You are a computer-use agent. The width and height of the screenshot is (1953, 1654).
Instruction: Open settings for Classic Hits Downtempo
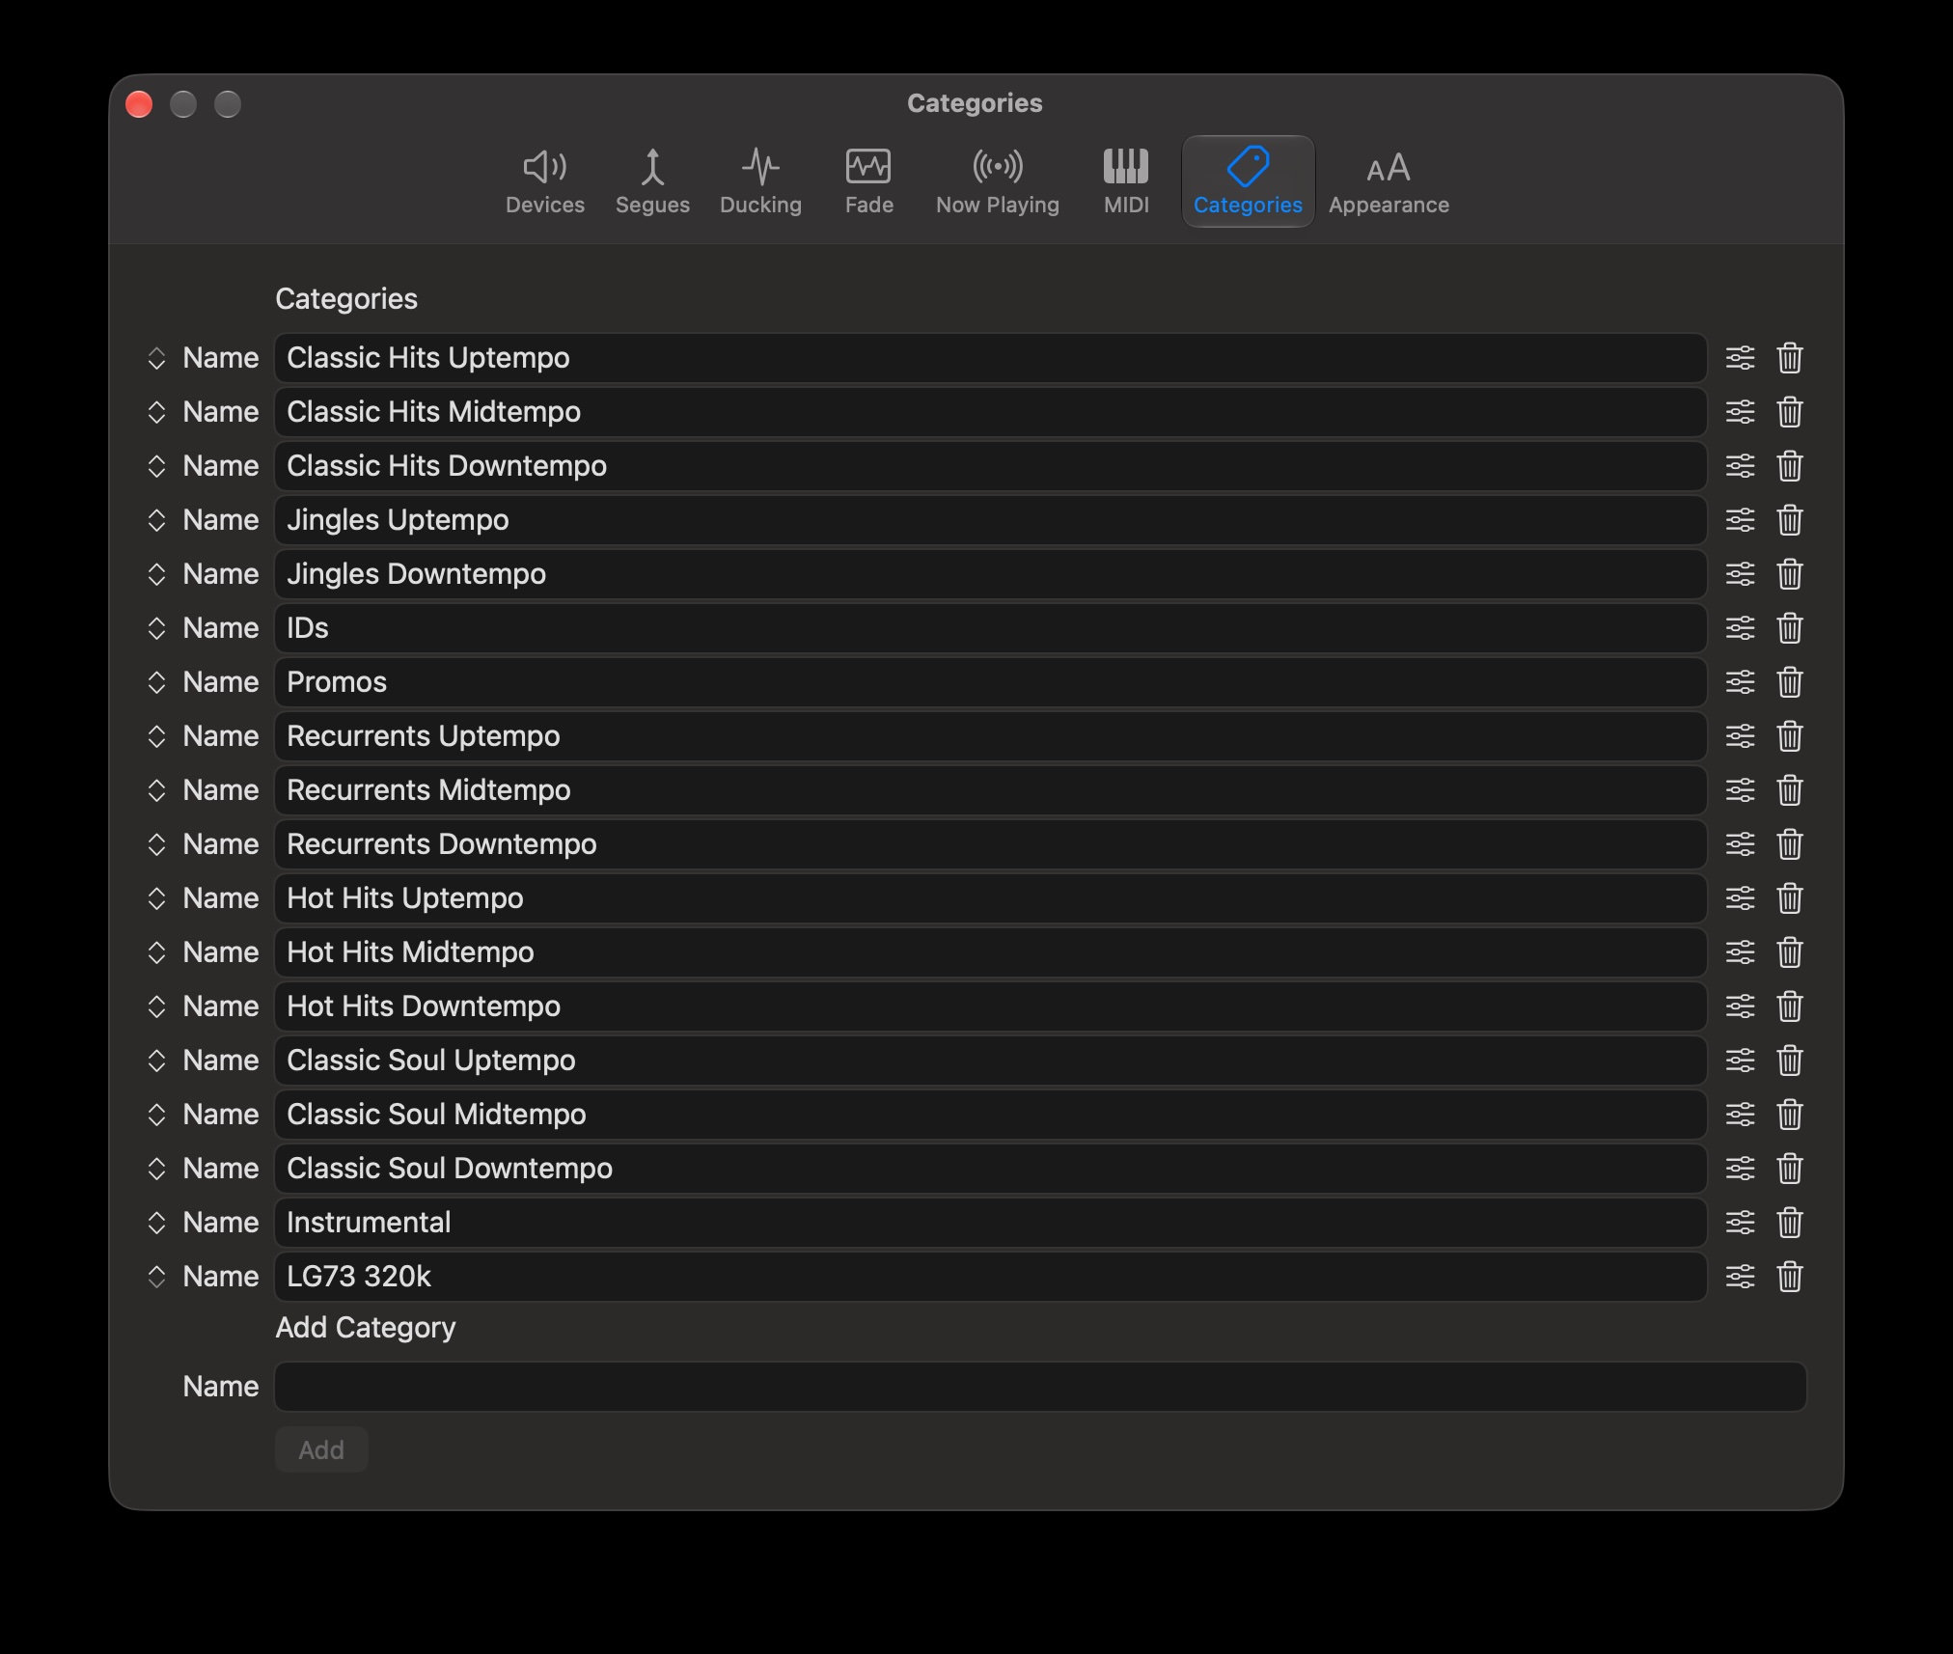(x=1740, y=466)
